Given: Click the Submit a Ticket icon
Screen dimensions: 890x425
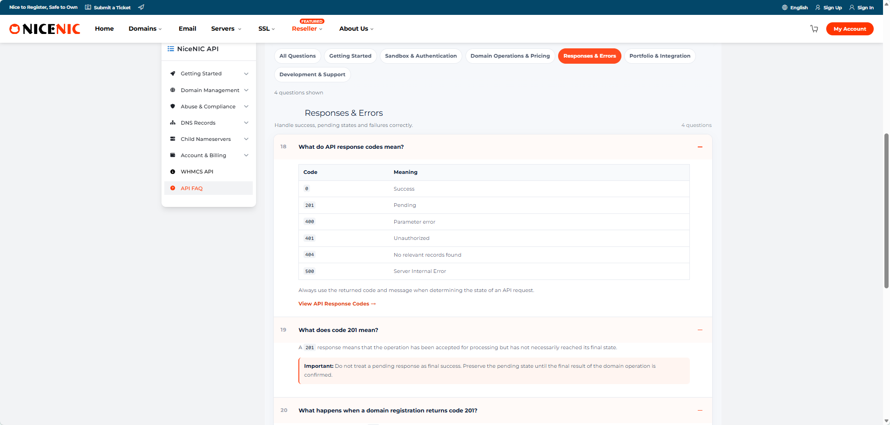Looking at the screenshot, I should pyautogui.click(x=88, y=7).
